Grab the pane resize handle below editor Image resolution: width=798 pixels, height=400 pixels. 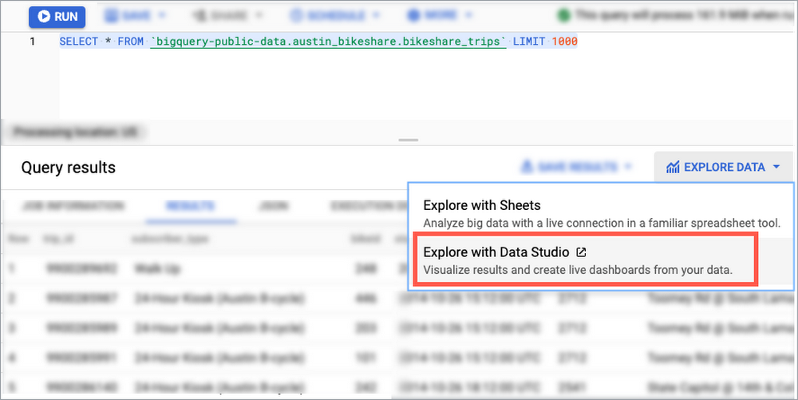click(x=408, y=141)
